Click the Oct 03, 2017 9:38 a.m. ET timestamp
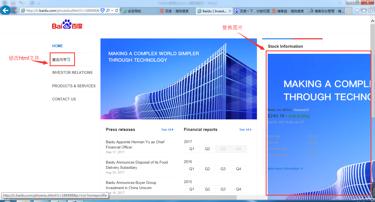375x202 pixels. tap(286, 122)
